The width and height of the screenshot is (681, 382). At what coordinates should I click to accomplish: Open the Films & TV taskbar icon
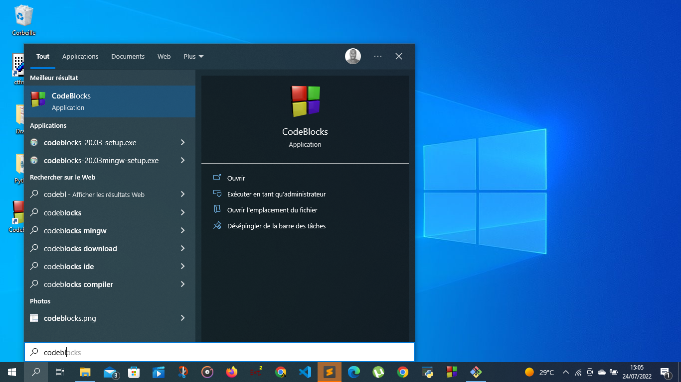(159, 372)
